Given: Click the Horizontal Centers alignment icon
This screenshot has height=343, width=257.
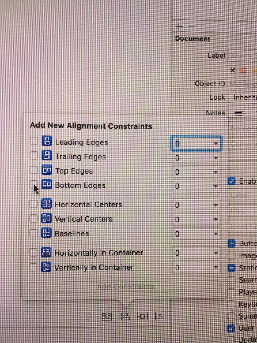Looking at the screenshot, I should click(46, 204).
